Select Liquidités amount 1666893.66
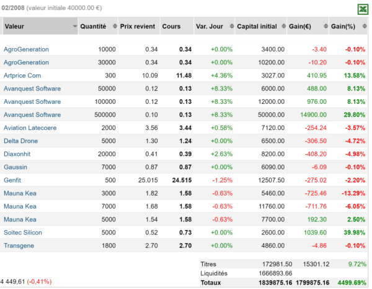The height and width of the screenshot is (289, 372). [x=275, y=274]
